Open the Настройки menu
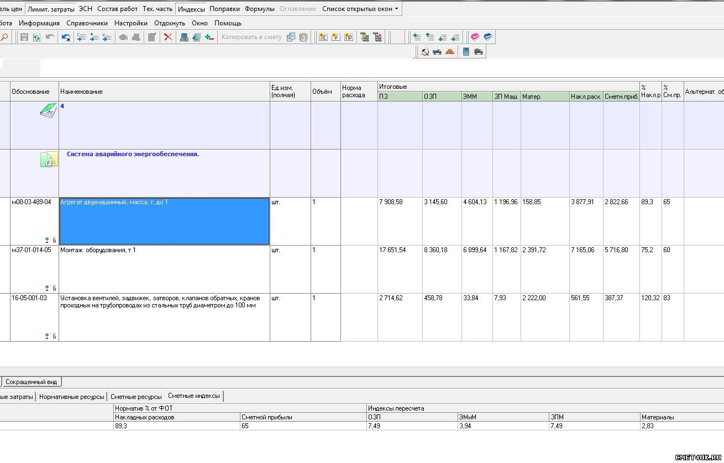This screenshot has width=724, height=463. [131, 23]
